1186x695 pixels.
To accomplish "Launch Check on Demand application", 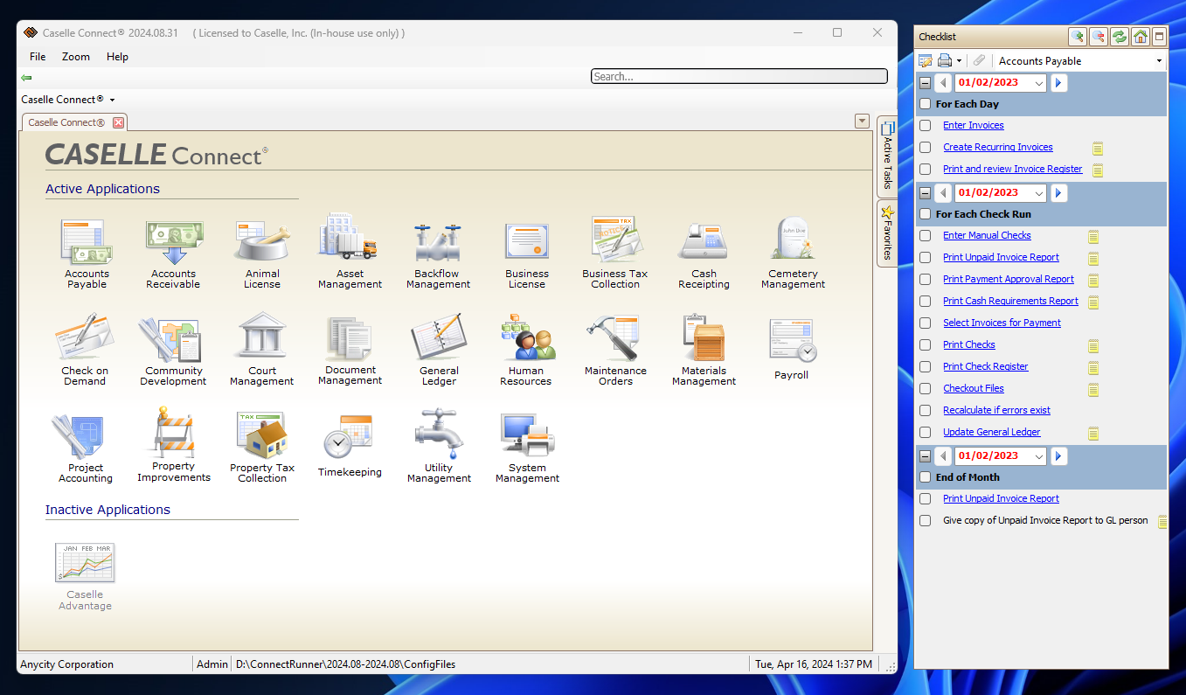I will 85,350.
